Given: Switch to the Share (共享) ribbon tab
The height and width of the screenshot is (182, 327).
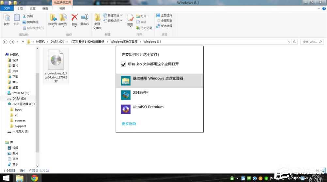Looking at the screenshot, I should (32, 8).
